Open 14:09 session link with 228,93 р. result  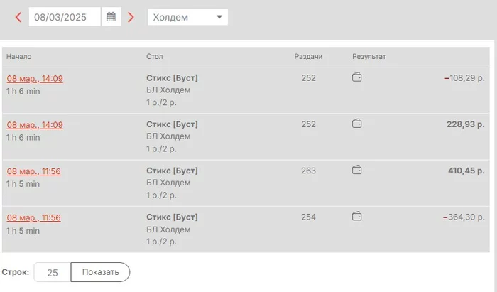pos(35,125)
